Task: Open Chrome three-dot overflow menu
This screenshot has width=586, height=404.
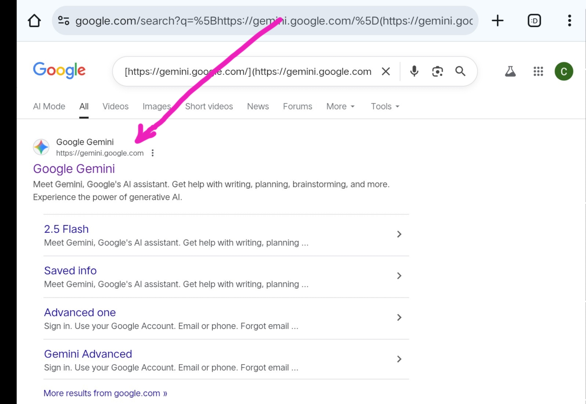Action: coord(569,21)
